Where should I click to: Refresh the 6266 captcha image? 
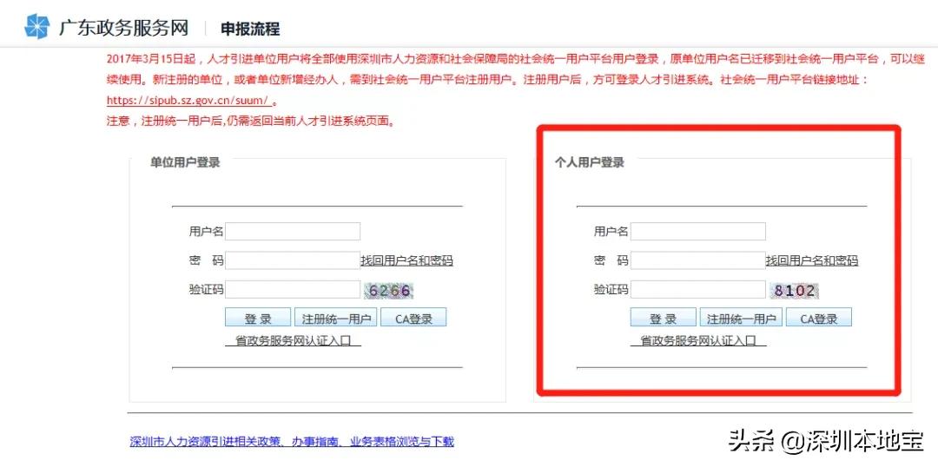click(389, 291)
